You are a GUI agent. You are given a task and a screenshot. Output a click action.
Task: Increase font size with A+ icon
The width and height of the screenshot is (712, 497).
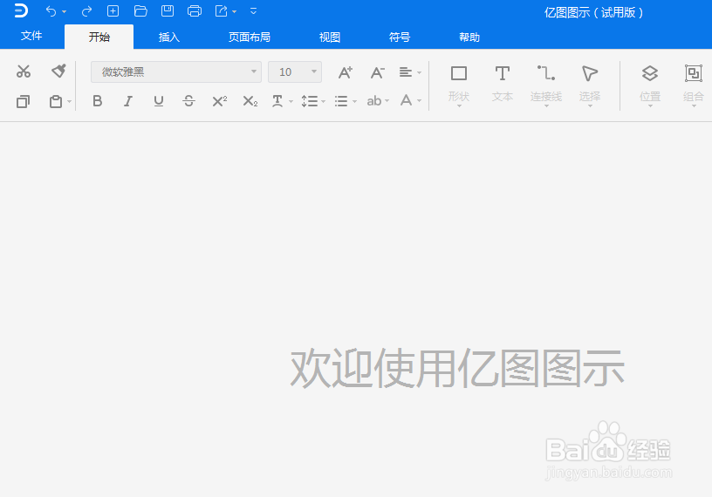(346, 72)
